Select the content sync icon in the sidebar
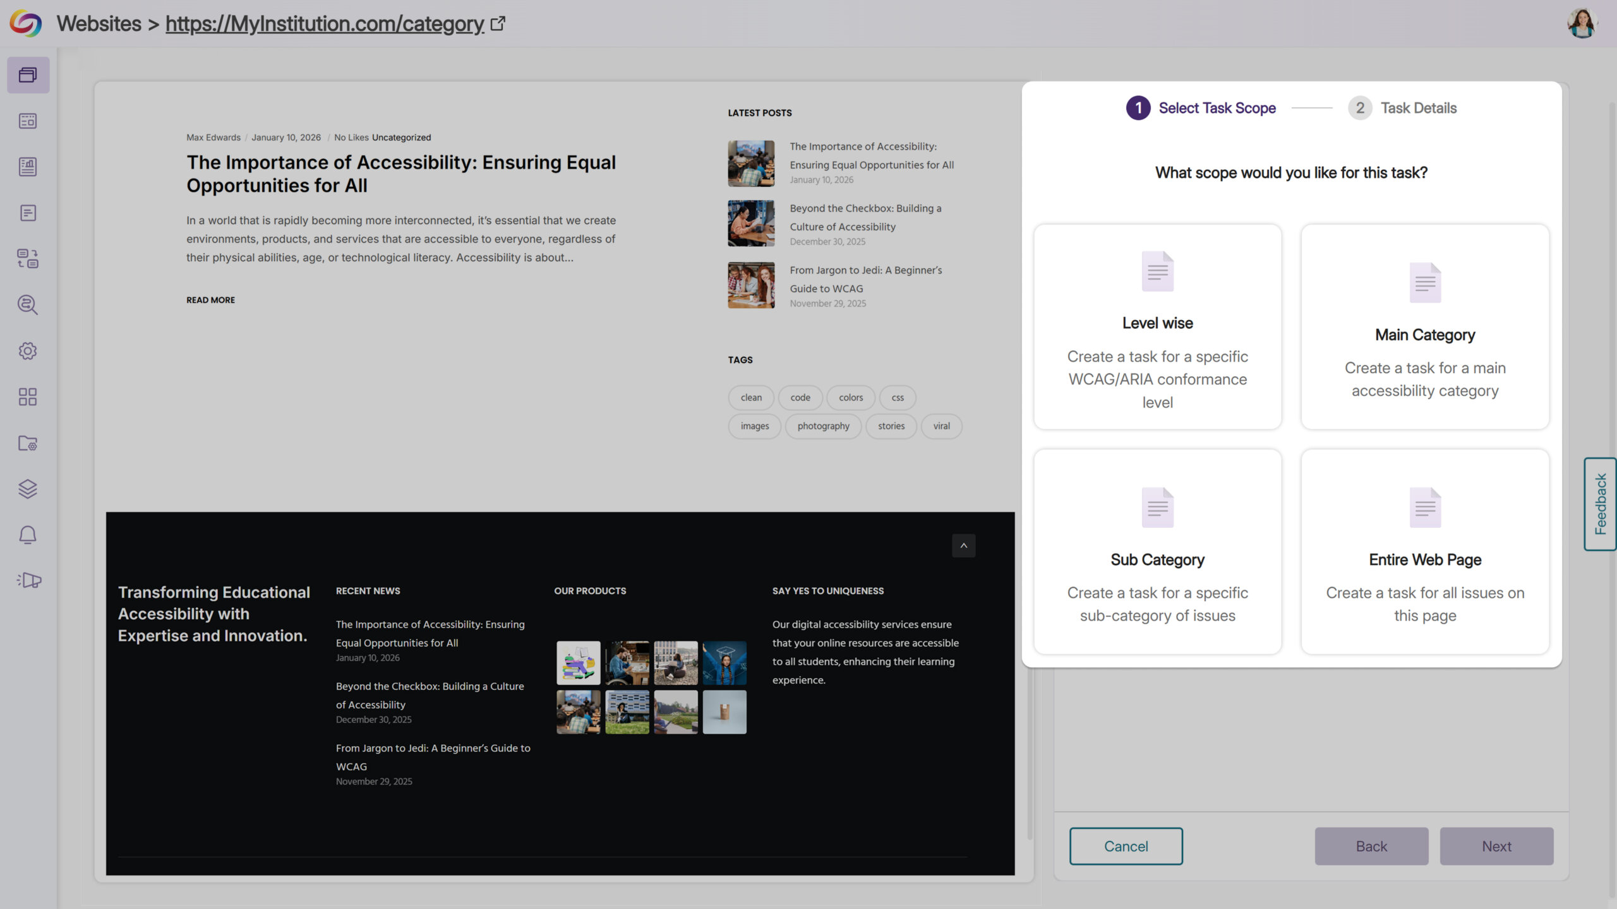 28,259
